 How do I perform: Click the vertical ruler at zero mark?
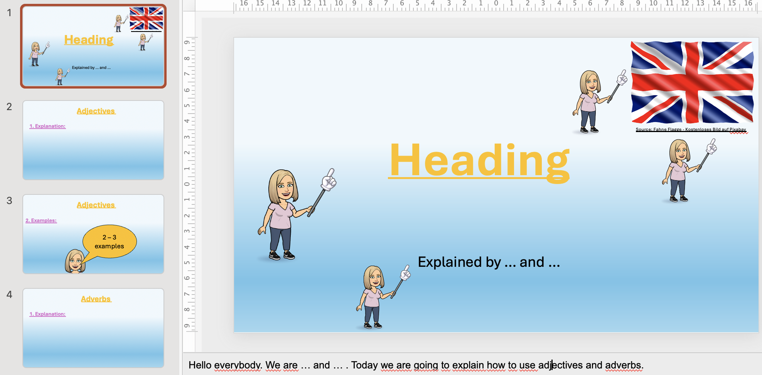pyautogui.click(x=187, y=184)
